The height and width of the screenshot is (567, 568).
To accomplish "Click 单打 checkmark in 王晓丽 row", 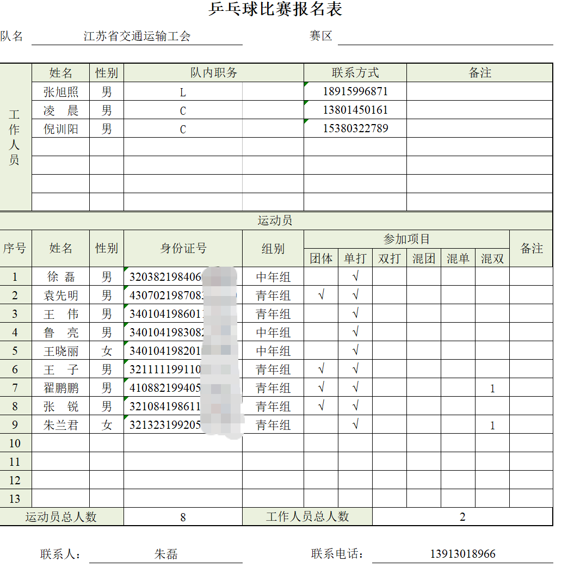I will point(355,350).
